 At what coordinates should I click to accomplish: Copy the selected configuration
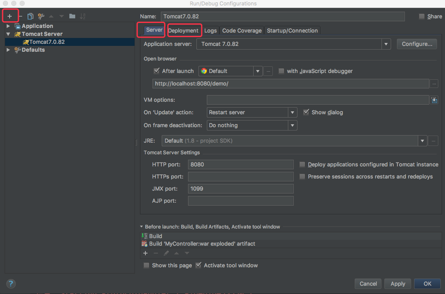31,16
